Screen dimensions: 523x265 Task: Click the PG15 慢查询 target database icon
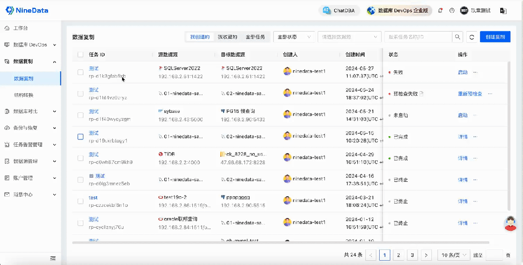pyautogui.click(x=223, y=111)
